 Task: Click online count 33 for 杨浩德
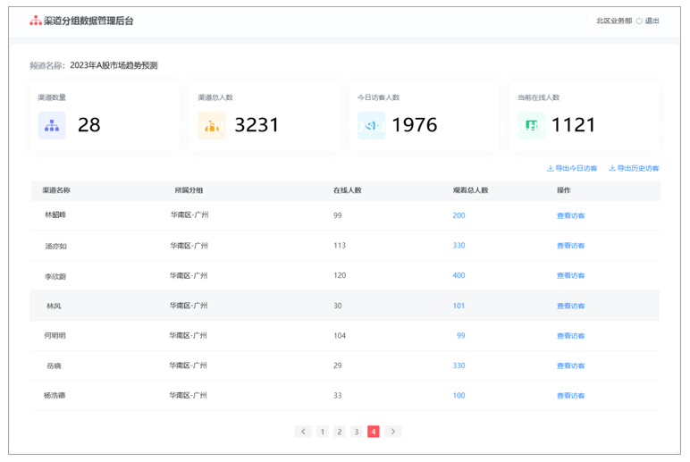click(338, 395)
